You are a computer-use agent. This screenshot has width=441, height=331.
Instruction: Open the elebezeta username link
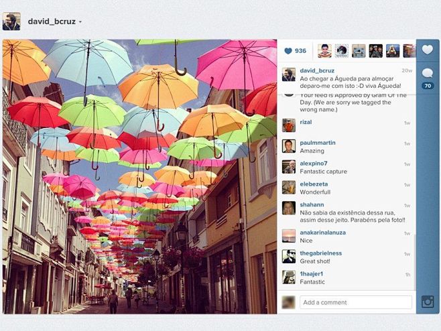(315, 183)
